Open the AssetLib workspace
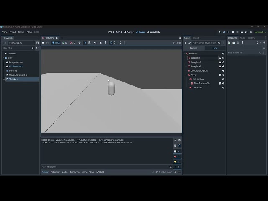Screen dimensions: 268x201 click(154, 32)
